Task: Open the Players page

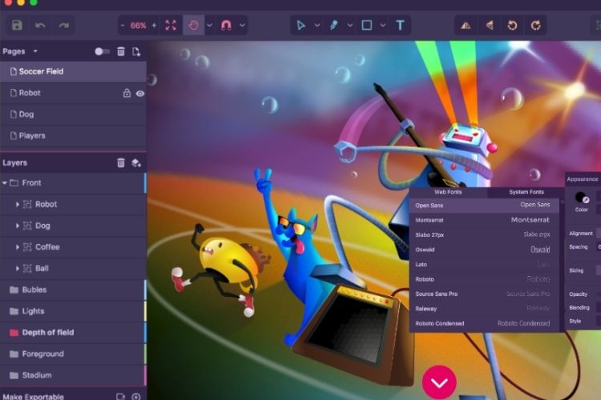Action: coord(73,136)
